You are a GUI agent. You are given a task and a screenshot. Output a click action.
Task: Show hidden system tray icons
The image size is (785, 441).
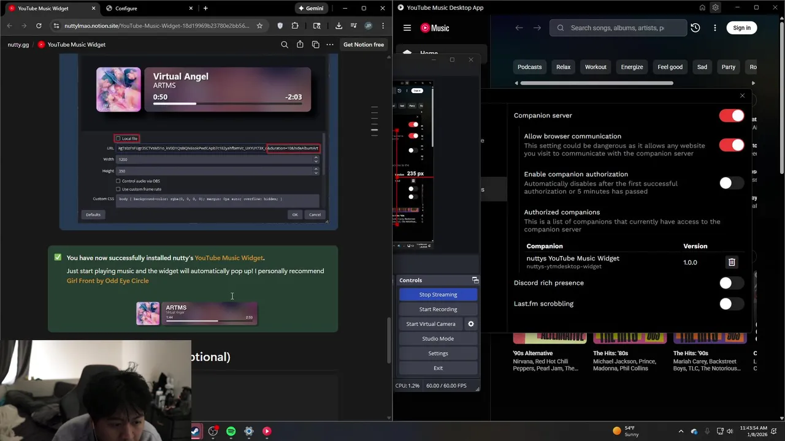681,431
